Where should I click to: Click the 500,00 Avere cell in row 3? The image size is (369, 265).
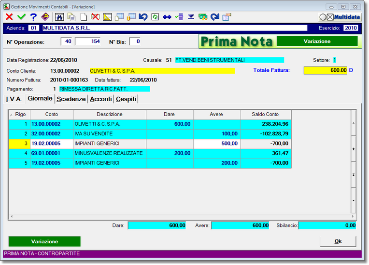coord(217,144)
